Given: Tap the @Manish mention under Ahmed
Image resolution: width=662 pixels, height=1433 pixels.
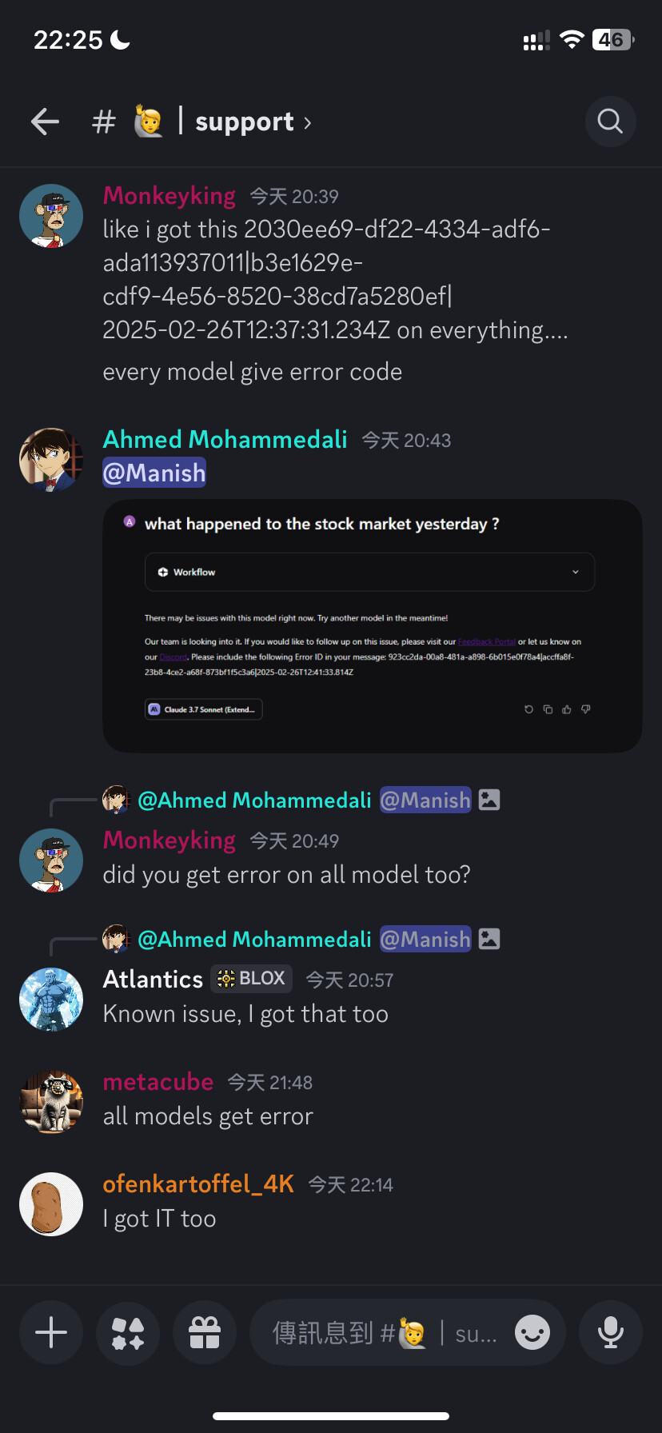Looking at the screenshot, I should (154, 473).
